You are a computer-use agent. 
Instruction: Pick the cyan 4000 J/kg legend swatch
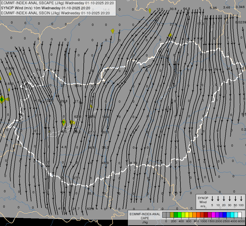click(x=232, y=215)
